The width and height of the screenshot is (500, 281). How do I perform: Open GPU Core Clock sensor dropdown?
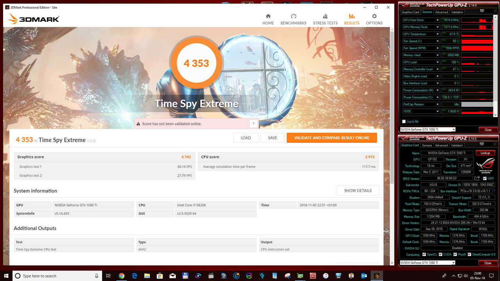(437, 20)
